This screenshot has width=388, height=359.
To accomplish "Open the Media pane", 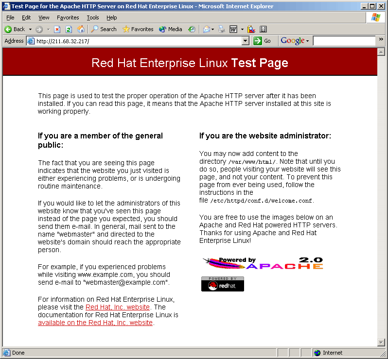I will tap(171, 29).
